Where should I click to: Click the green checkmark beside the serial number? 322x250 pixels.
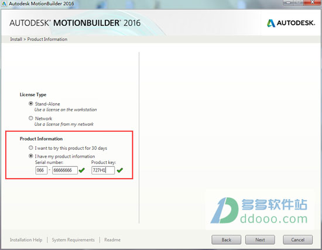point(82,170)
